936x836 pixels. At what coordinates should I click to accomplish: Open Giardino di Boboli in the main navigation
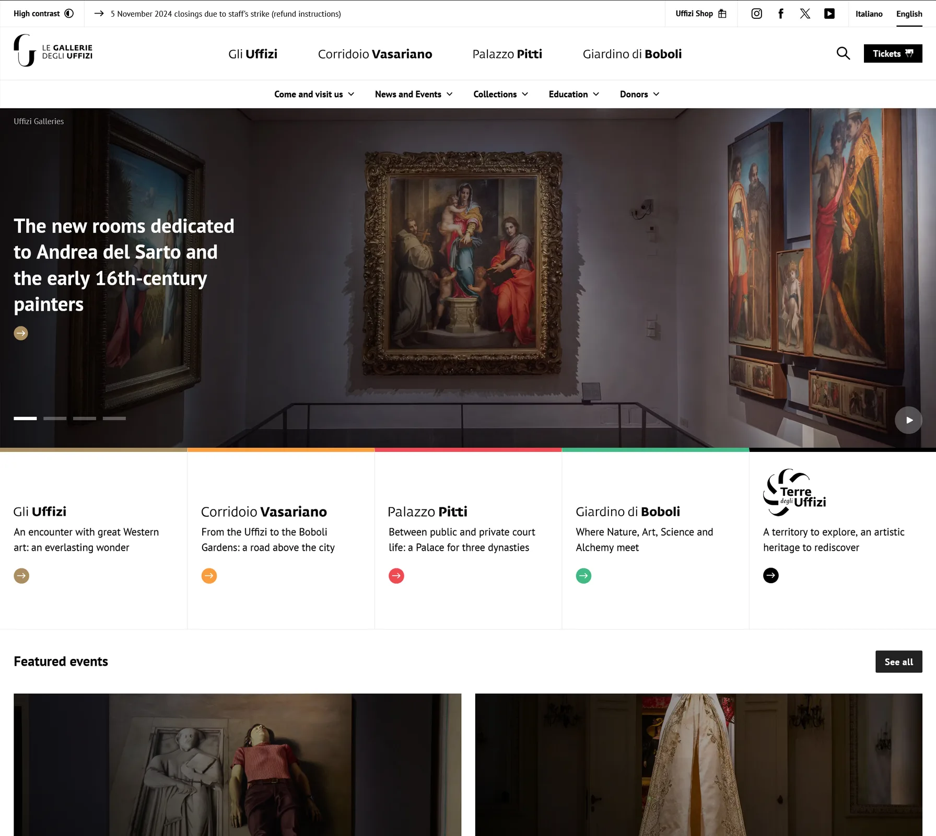tap(632, 54)
